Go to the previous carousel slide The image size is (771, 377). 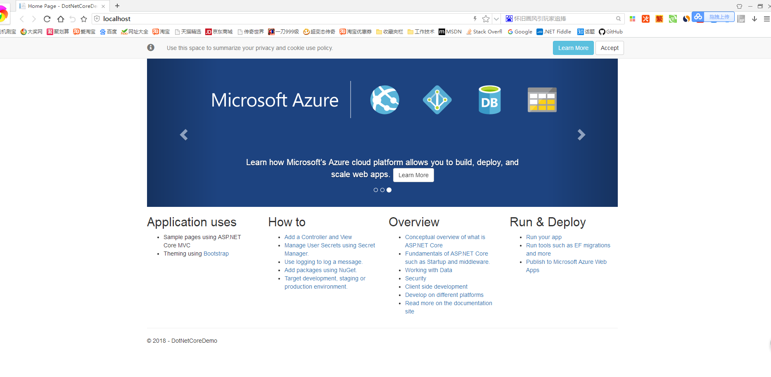click(184, 135)
